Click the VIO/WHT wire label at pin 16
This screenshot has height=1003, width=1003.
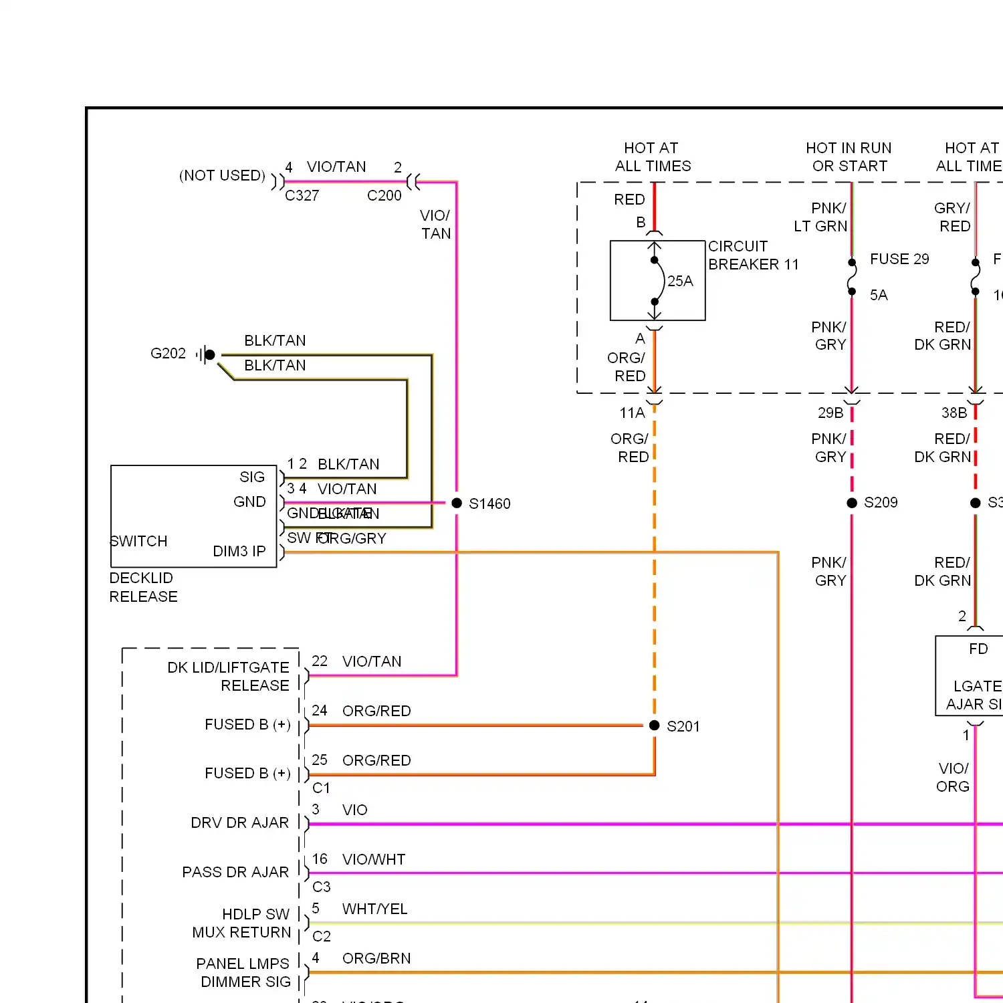tap(374, 859)
